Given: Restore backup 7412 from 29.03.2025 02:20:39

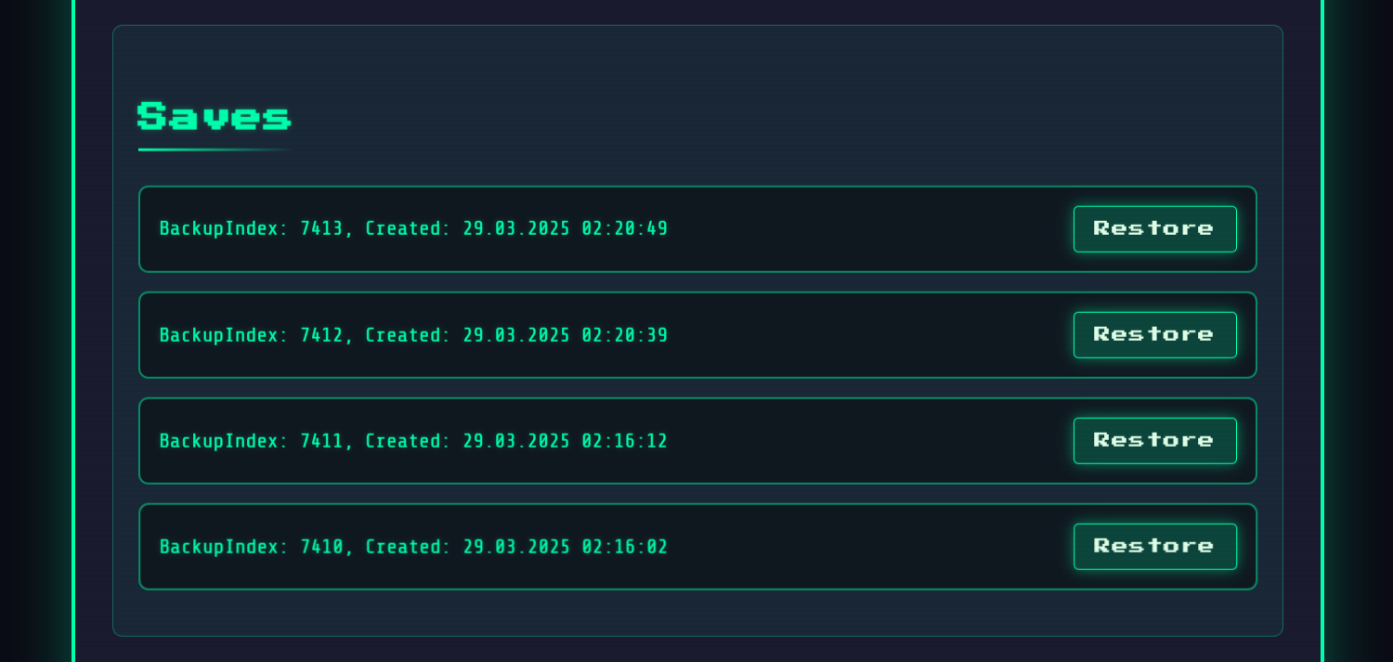Looking at the screenshot, I should pyautogui.click(x=1154, y=335).
